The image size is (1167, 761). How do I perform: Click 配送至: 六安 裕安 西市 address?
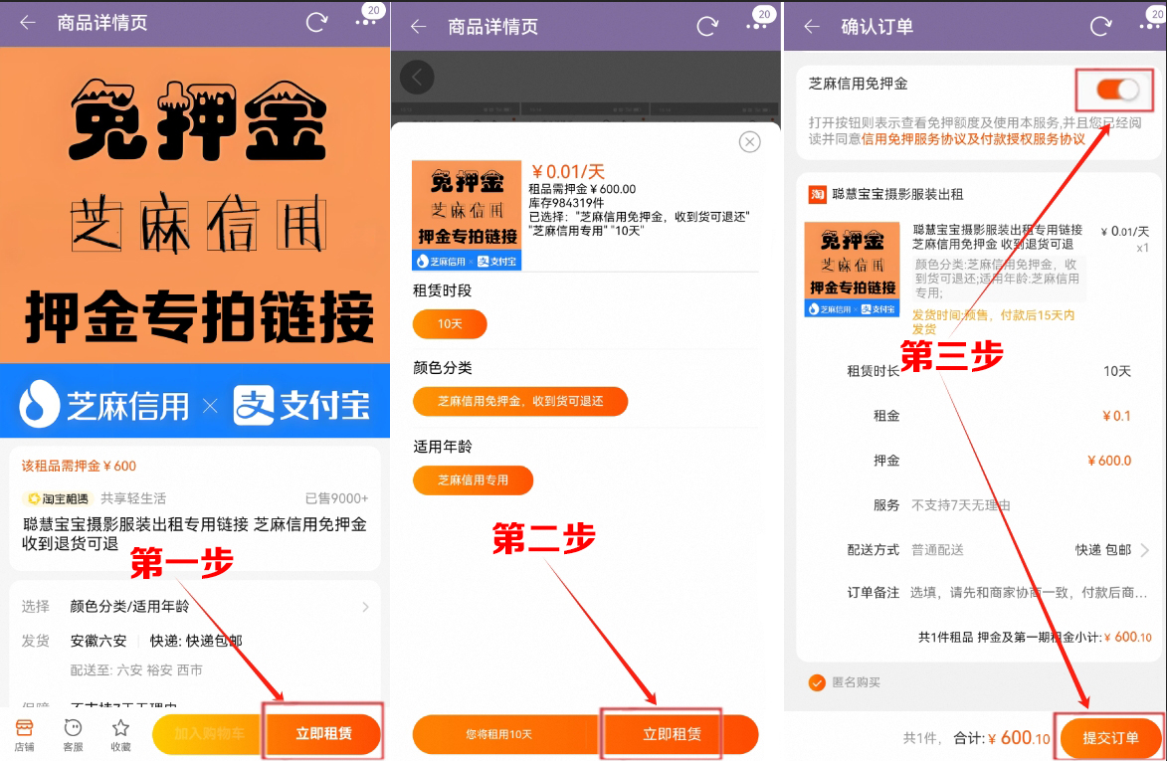pyautogui.click(x=136, y=670)
